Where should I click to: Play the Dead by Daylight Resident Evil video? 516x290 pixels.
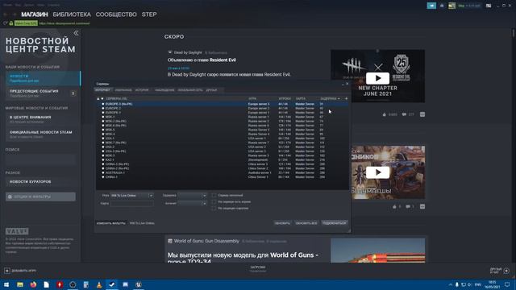pyautogui.click(x=377, y=78)
